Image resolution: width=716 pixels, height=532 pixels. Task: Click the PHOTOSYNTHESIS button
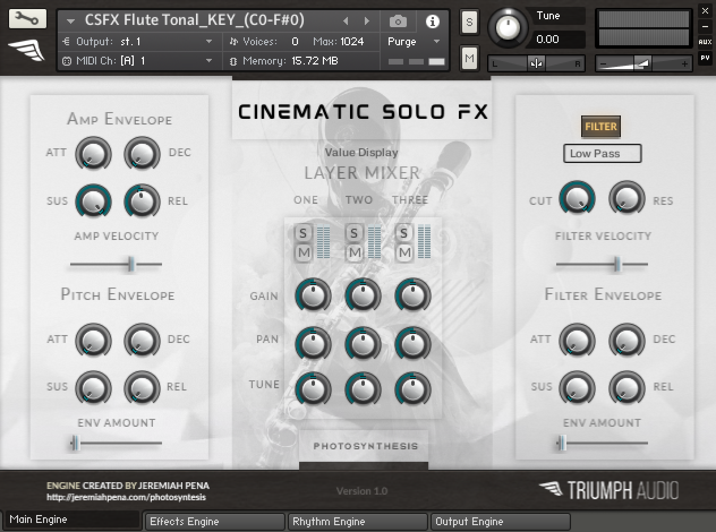coord(365,447)
